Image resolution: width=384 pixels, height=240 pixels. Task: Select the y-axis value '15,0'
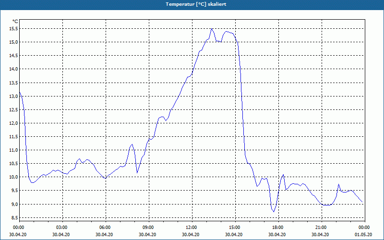(14, 42)
